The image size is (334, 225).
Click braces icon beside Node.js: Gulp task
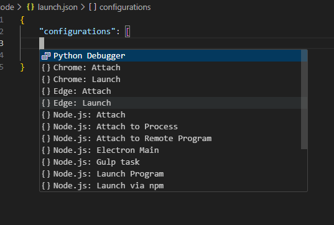[46, 162]
